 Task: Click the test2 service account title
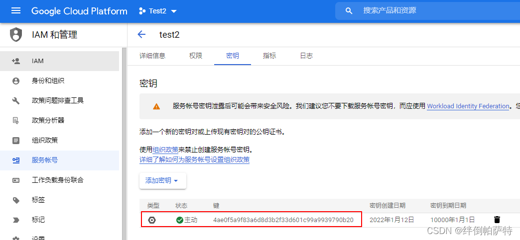pos(169,35)
